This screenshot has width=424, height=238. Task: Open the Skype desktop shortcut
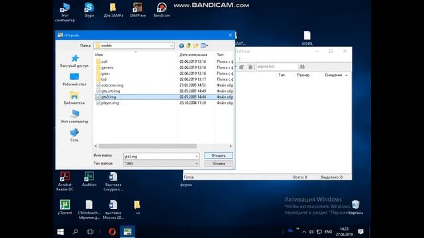click(x=89, y=10)
